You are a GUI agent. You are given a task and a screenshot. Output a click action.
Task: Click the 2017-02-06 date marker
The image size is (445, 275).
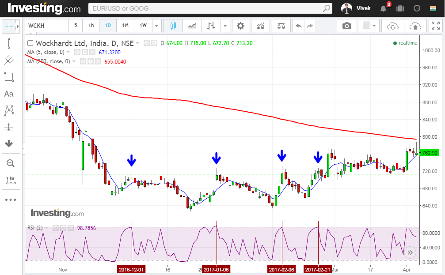point(281,270)
